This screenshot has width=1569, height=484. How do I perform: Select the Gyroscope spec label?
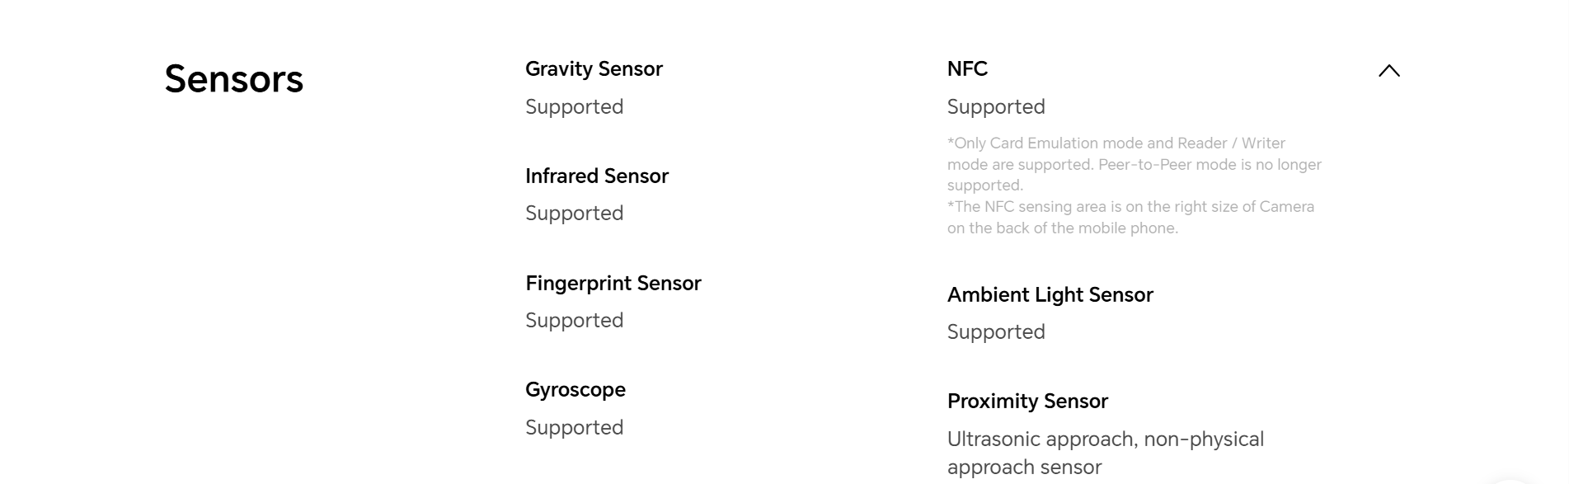tap(575, 390)
